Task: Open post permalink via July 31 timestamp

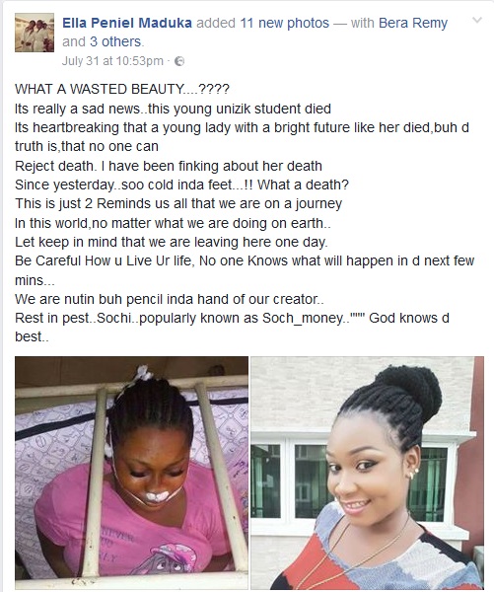Action: click(x=112, y=61)
